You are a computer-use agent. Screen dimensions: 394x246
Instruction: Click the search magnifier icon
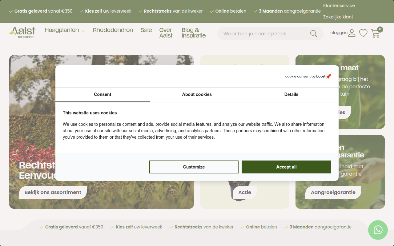coord(313,34)
